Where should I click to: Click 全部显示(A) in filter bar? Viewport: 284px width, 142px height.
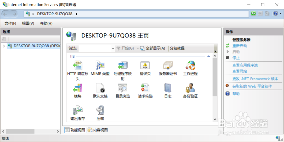153,48
